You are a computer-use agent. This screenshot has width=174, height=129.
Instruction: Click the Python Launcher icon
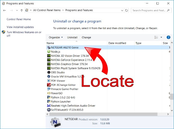49,102
